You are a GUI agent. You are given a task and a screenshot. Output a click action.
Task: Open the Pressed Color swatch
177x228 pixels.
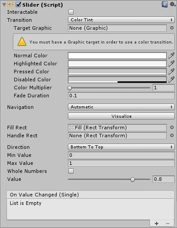point(117,72)
